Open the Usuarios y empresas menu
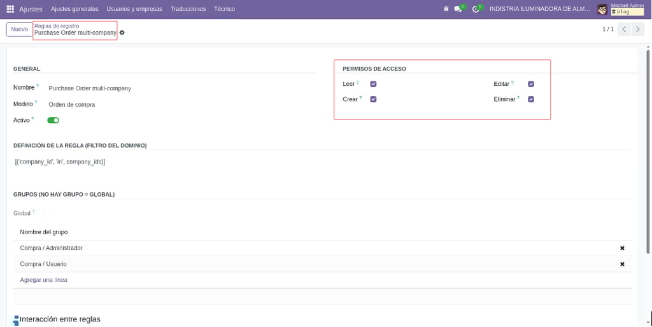The width and height of the screenshot is (652, 327). pos(134,9)
